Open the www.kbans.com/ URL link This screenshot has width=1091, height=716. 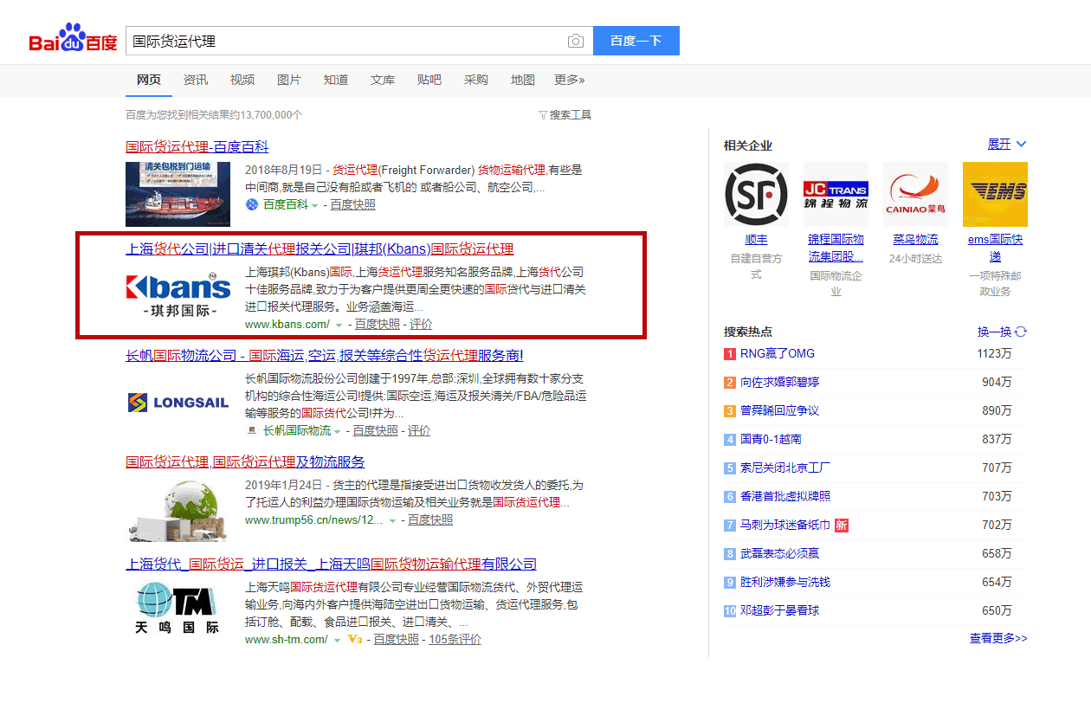click(x=287, y=325)
